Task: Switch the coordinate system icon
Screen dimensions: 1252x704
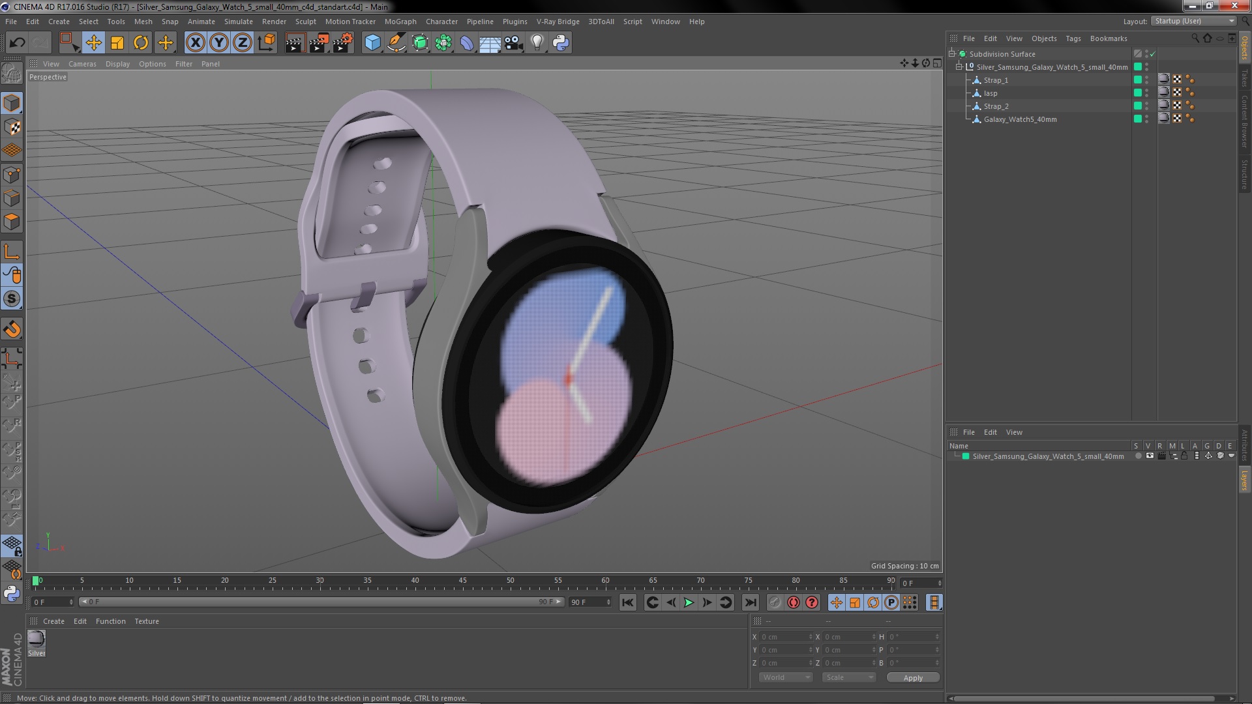Action: click(x=267, y=43)
